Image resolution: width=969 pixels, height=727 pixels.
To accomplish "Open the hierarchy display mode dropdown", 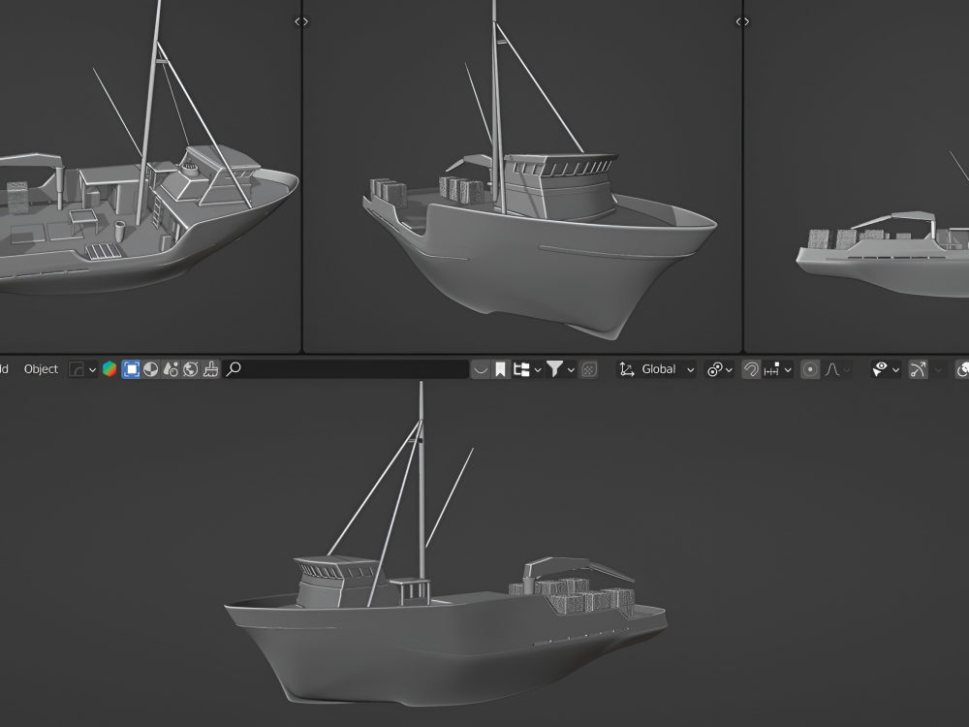I will (x=527, y=369).
